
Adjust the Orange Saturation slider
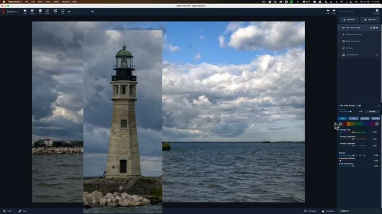pos(353,139)
